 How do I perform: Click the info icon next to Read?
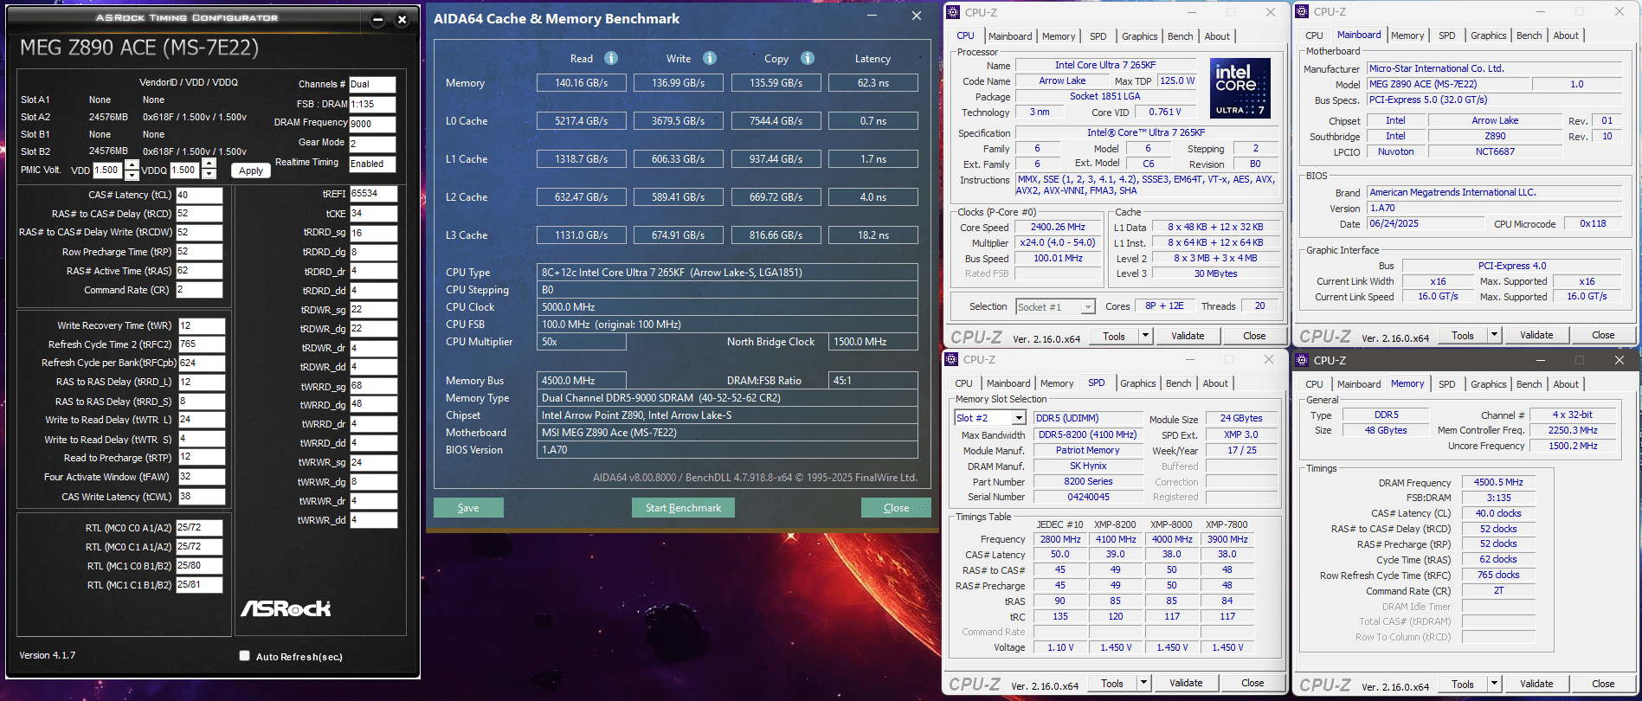610,58
